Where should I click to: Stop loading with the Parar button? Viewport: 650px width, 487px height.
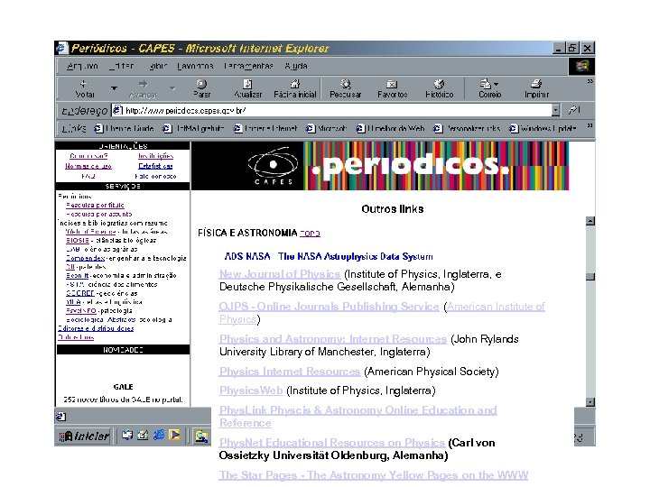[x=202, y=89]
